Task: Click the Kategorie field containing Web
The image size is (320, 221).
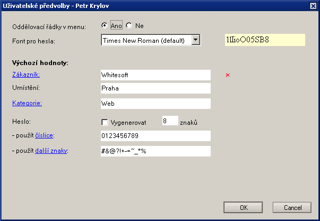Action: (155, 103)
